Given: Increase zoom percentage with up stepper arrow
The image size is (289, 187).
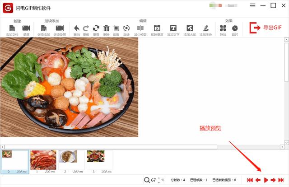Looking at the screenshot, I should 159,178.
